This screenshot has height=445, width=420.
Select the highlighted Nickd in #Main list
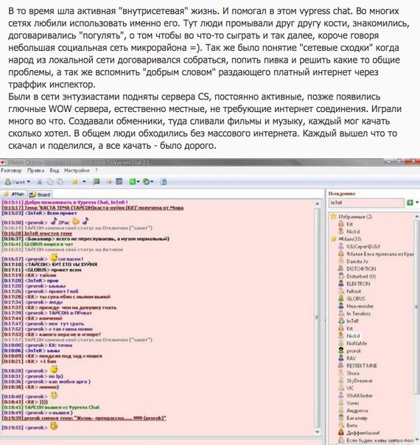coord(353,336)
